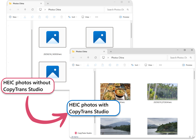Click Cut icon in front window toolbar
Image resolution: width=196 pixels, height=140 pixels.
[88, 65]
